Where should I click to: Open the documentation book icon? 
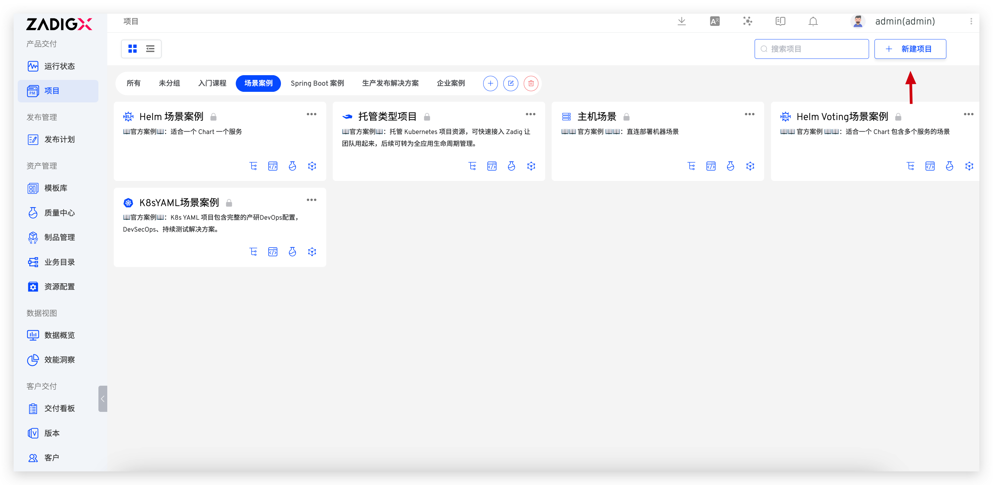780,21
